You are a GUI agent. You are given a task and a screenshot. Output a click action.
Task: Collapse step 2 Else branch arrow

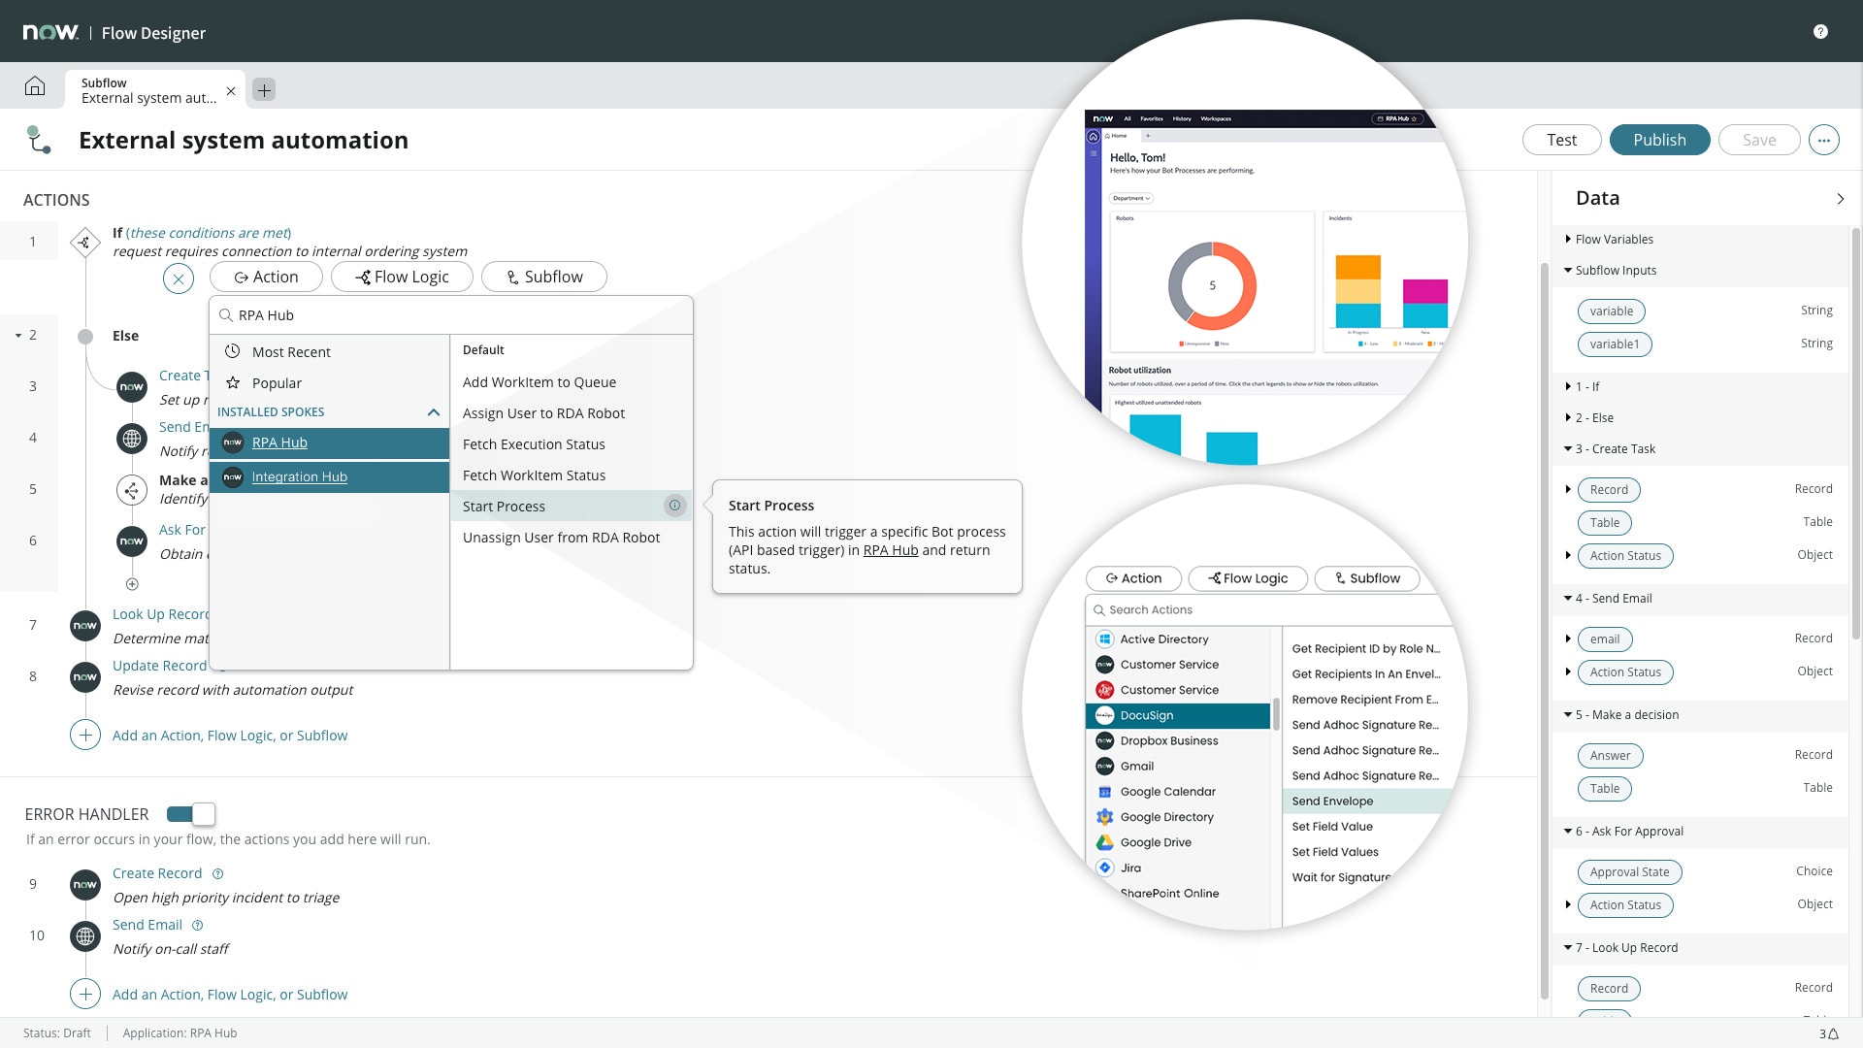pos(17,336)
